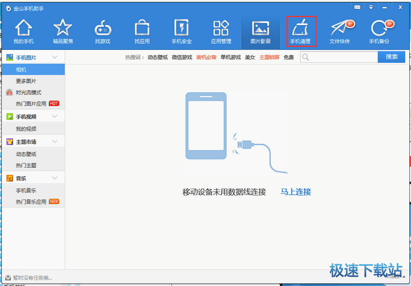
Task: Click hot search term 美女
Action: click(250, 57)
